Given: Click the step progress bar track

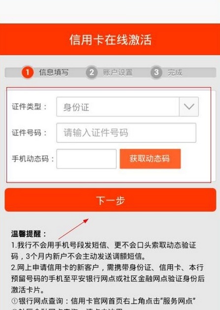Looking at the screenshot, I should pyautogui.click(x=110, y=72).
